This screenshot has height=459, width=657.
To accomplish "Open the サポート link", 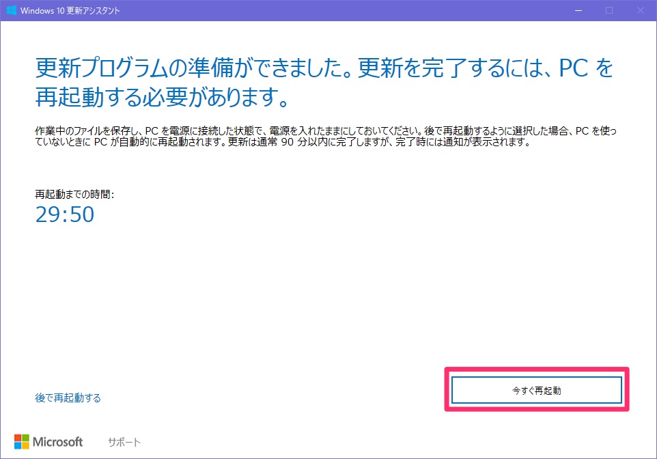I will [x=124, y=442].
